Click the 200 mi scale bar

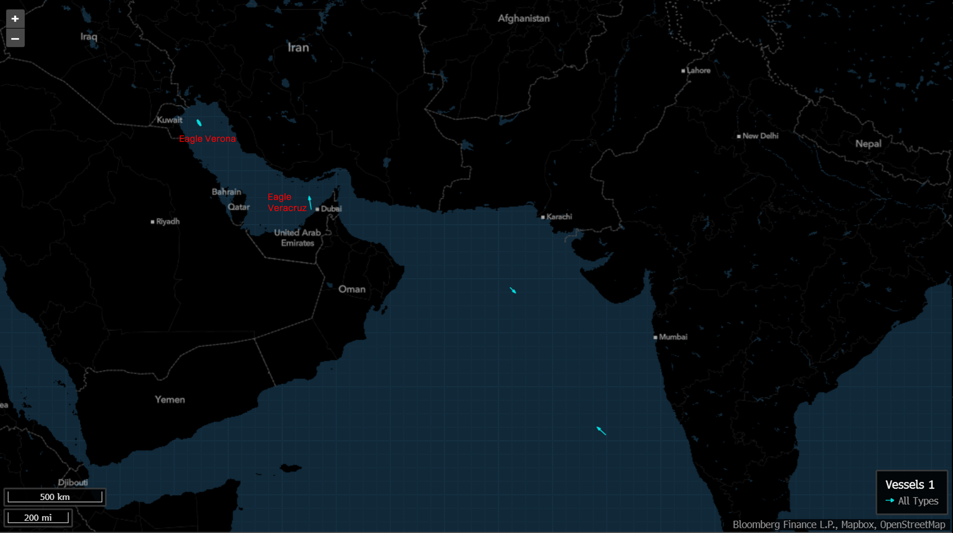pos(38,517)
